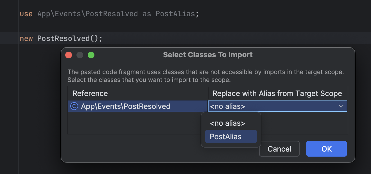
Task: Click the editor gutter beside the use statement
Action: coord(8,13)
